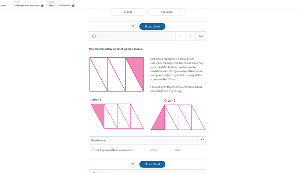The width and height of the screenshot is (298, 173).
Task: Expand the oTestuj sa z matematiky 8 dropdown
Action: click(42, 6)
